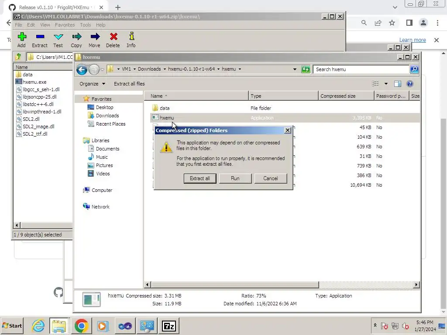447x335 pixels.
Task: Bookmark the page with Chrome star icon
Action: point(392,23)
